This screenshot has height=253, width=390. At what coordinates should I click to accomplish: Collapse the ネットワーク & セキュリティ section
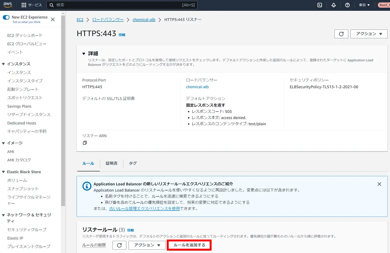[4, 215]
